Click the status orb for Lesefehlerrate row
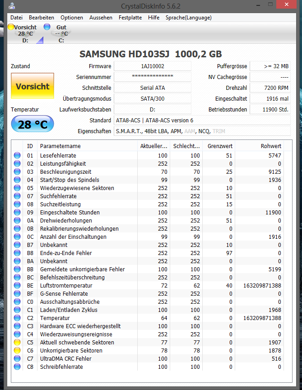Image resolution: width=302 pixels, height=390 pixels. 17,155
